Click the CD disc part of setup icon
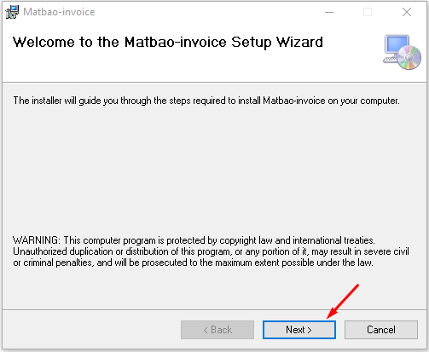Screen dimensions: 429x352 click(409, 58)
